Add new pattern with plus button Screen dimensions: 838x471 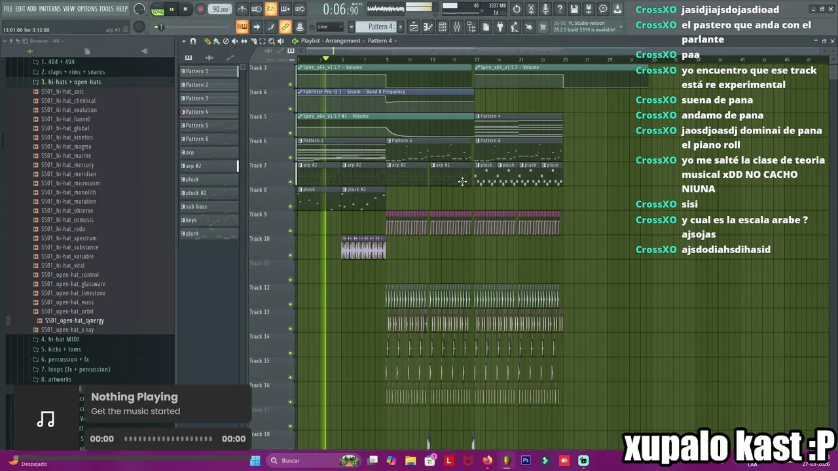(x=399, y=27)
